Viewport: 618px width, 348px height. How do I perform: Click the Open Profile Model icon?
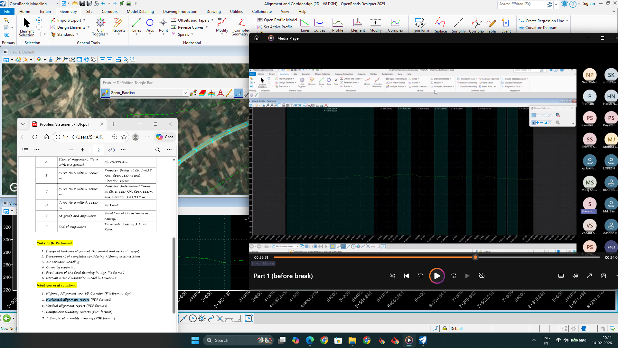pyautogui.click(x=260, y=20)
